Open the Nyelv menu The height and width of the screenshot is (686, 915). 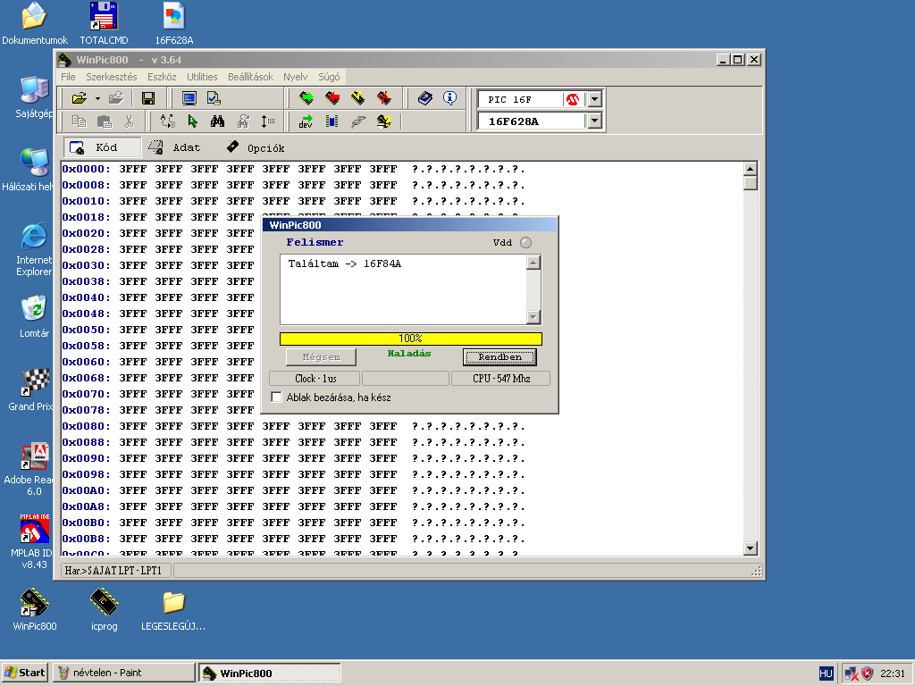click(295, 77)
